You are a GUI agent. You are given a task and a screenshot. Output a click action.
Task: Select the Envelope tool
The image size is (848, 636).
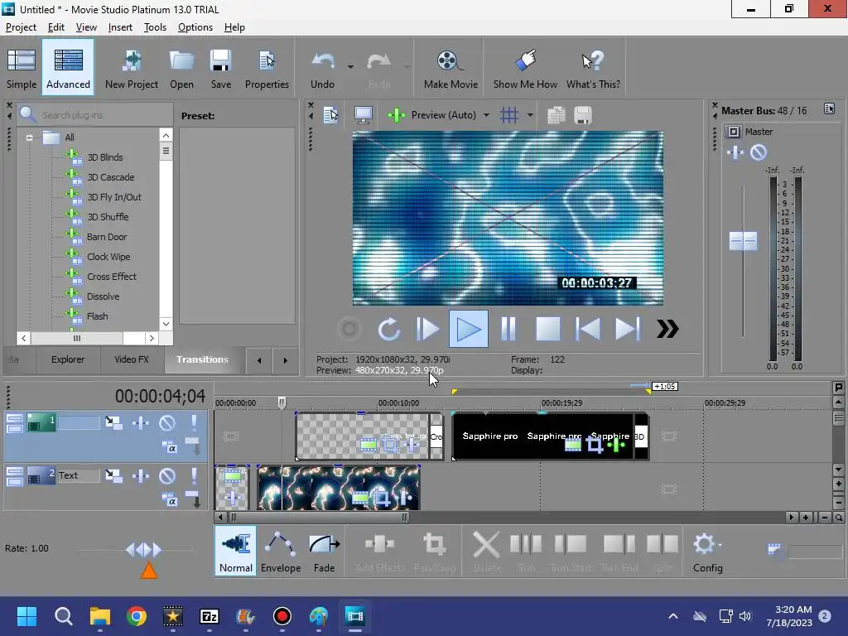[281, 551]
